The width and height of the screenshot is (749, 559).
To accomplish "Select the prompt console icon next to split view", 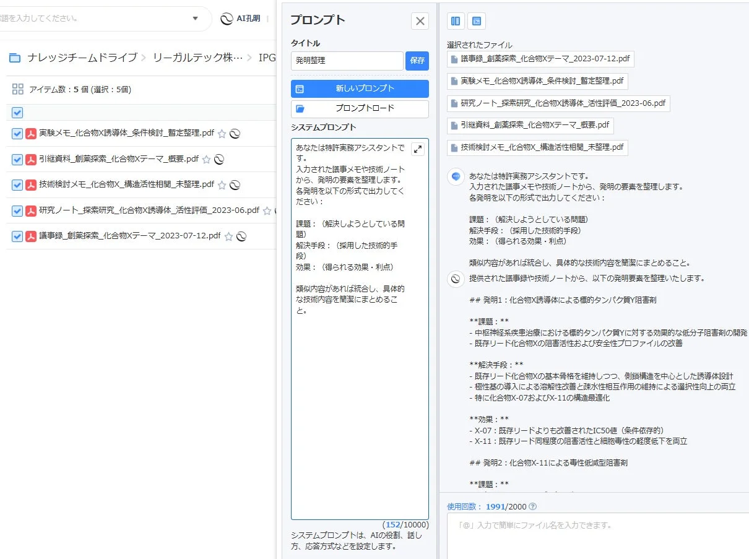I will click(x=477, y=20).
